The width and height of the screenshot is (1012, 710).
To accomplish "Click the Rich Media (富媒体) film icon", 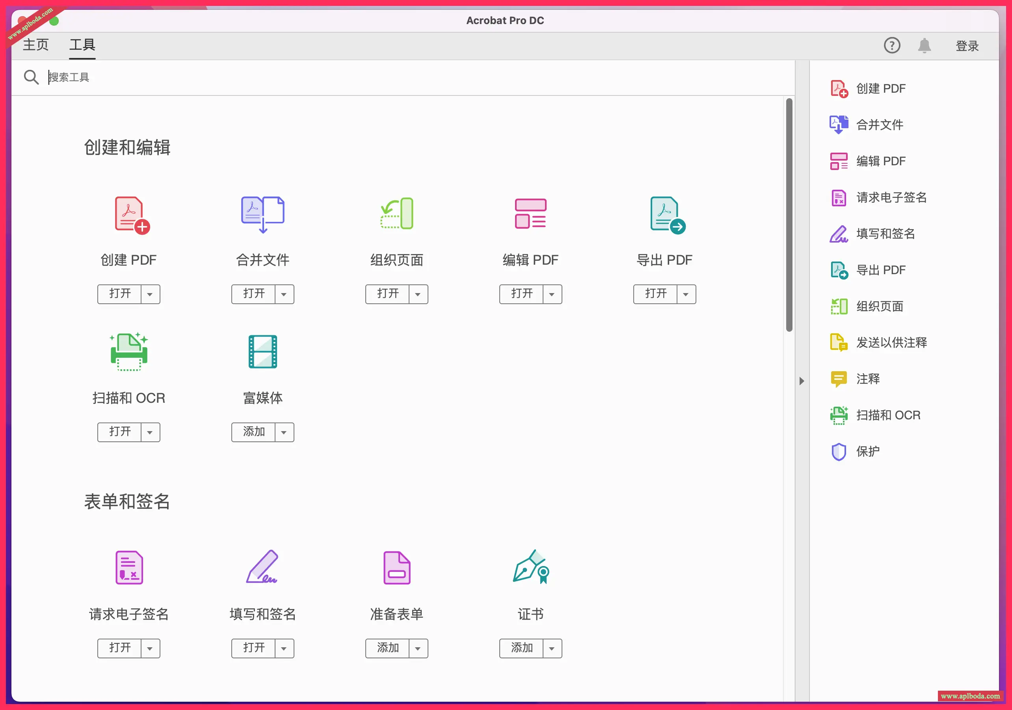I will coord(263,352).
